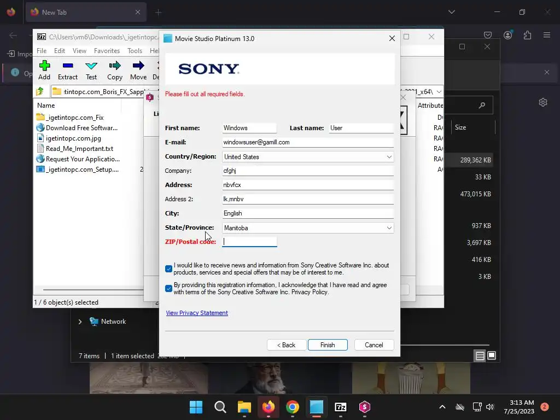Open the File menu in 7-Zip
The height and width of the screenshot is (420, 560).
42,51
